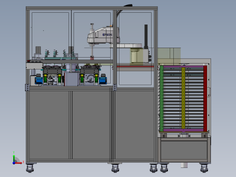Pick the red vertical rail of the tray rack
Viewport: 236px width, 177px height.
point(205,98)
